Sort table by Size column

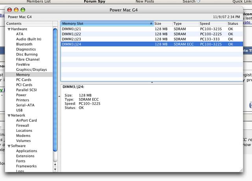[163, 24]
